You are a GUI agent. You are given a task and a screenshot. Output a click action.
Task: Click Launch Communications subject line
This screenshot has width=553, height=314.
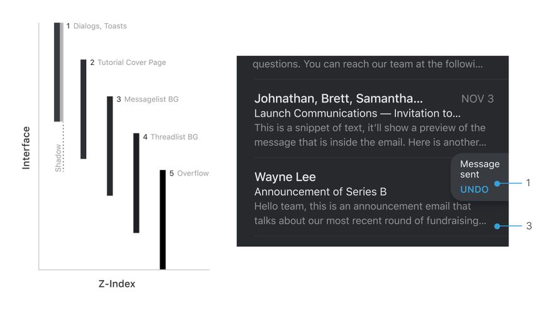(358, 113)
